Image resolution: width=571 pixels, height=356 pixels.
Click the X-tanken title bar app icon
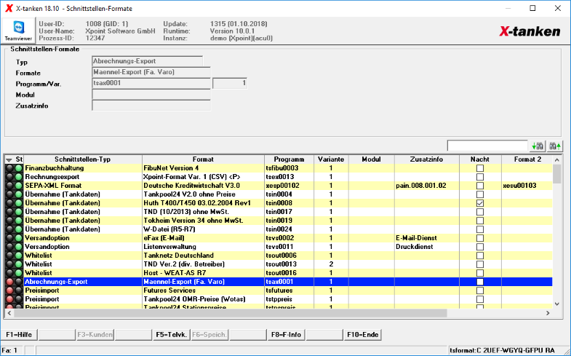point(9,9)
